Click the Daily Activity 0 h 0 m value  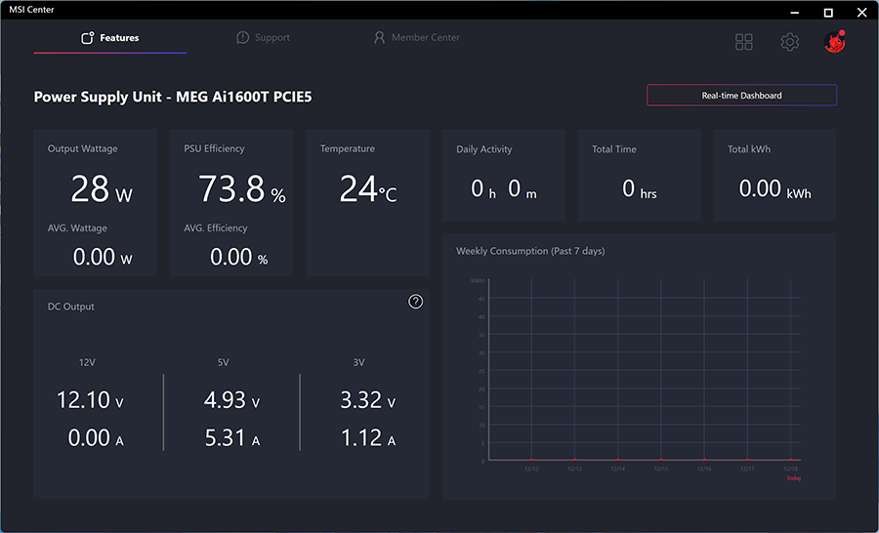[503, 188]
